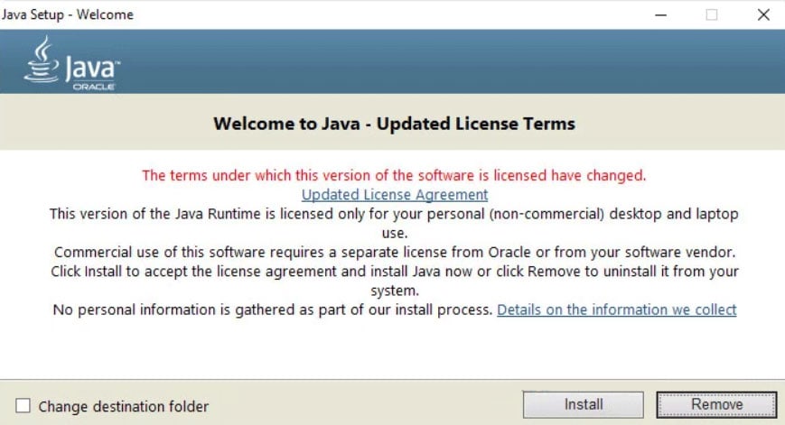Screen dimensions: 785x425
Task: Click the 'Change destination folder' label text
Action: point(123,406)
